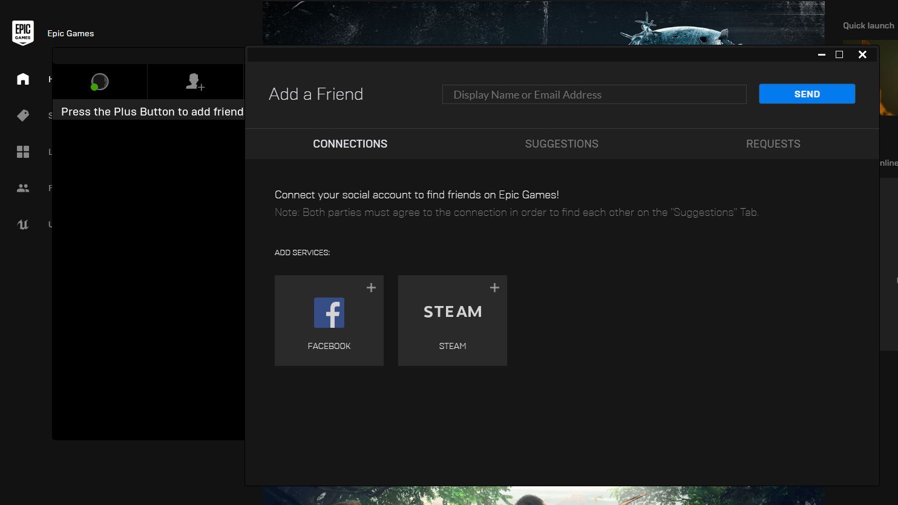The height and width of the screenshot is (505, 898).
Task: Click the STEAM caption label
Action: coord(453,346)
